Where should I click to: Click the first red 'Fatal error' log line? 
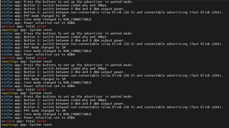pos(24,26)
